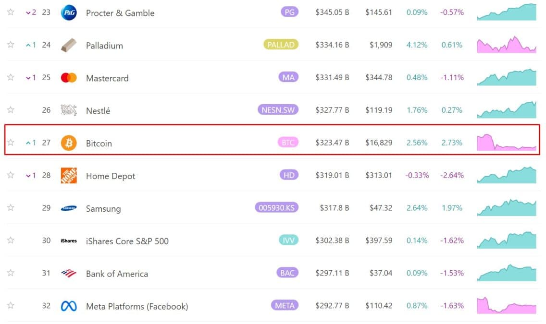546x324 pixels.
Task: Select the Bank of America price "$37.04"
Action: point(381,273)
